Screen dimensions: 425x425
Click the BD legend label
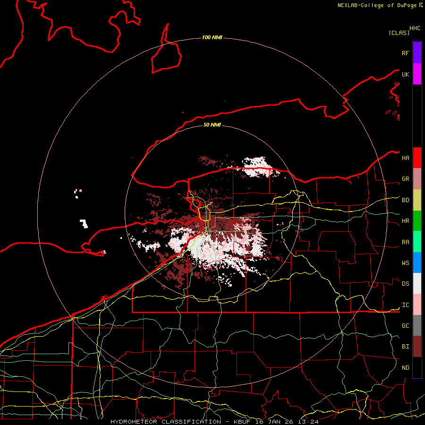[x=405, y=200]
